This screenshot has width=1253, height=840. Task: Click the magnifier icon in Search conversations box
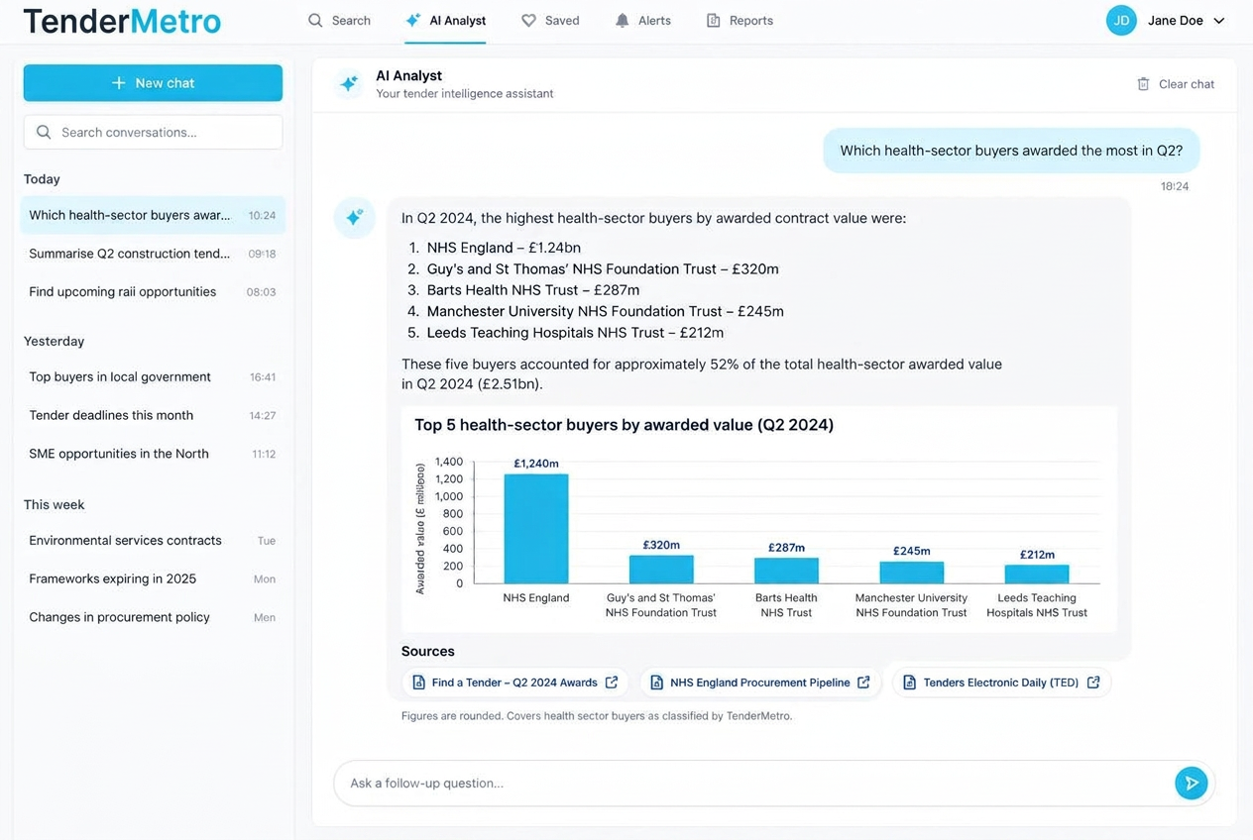(44, 132)
